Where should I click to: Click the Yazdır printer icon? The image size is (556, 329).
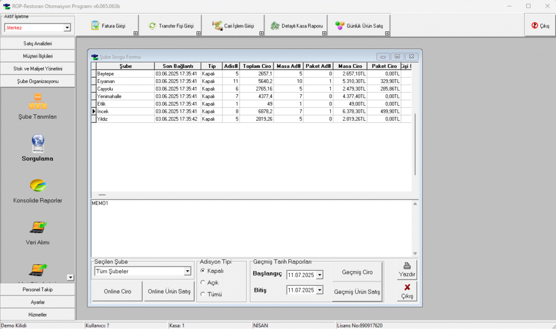(407, 265)
